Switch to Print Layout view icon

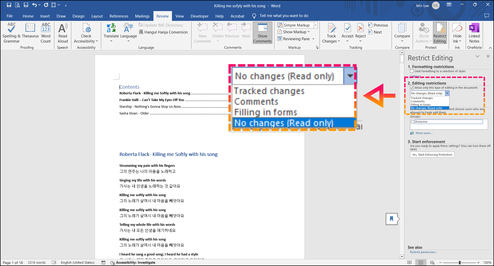421,263
